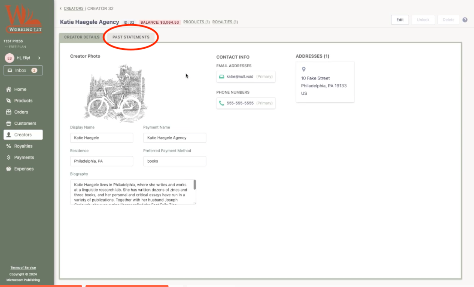Click the help question mark icon
This screenshot has width=474, height=287.
pyautogui.click(x=465, y=20)
